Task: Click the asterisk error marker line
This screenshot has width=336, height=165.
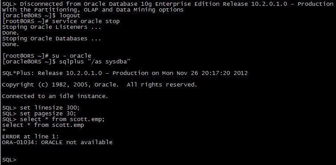Action: 4,130
